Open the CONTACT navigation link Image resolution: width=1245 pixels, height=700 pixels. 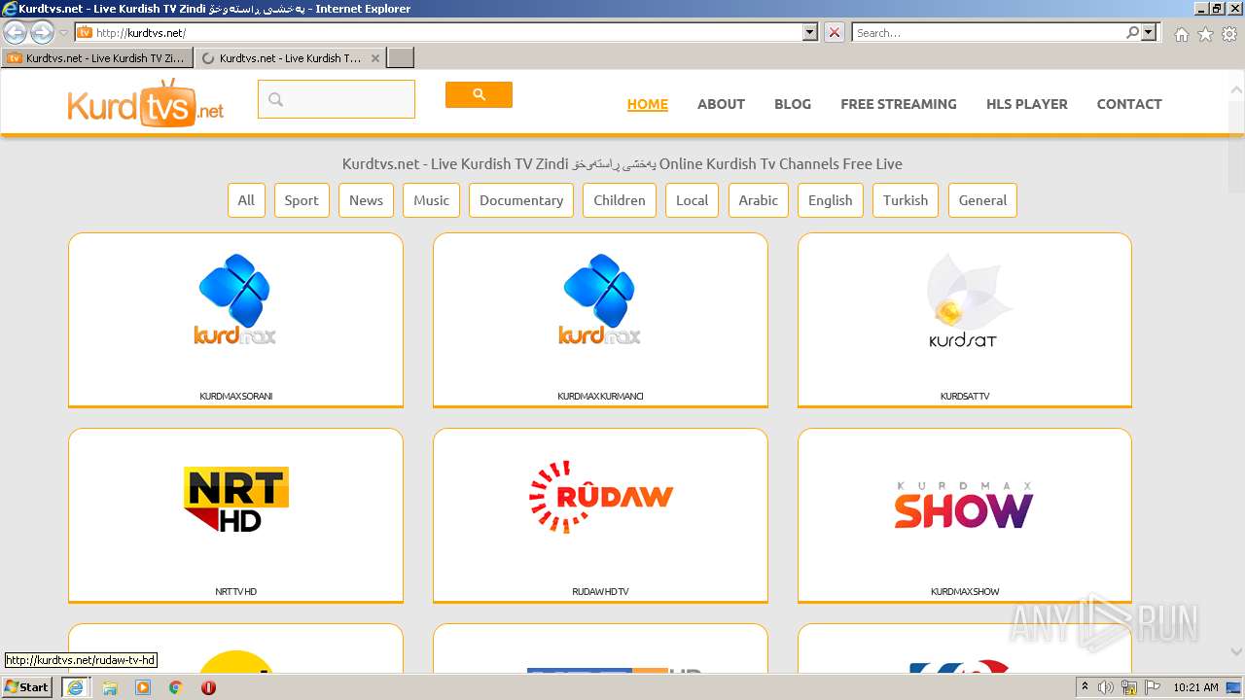(1129, 104)
